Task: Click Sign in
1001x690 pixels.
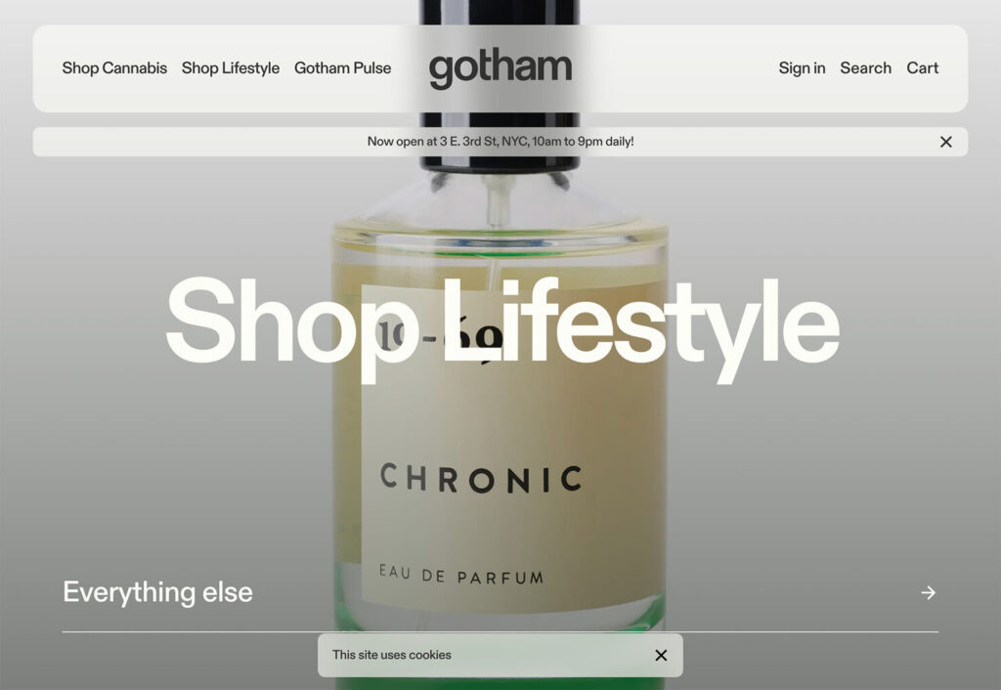Action: 802,67
